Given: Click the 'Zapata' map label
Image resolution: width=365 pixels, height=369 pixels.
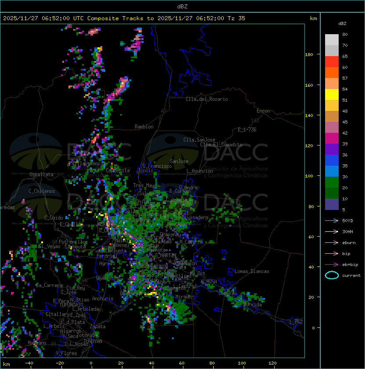Looking at the screenshot, I should coord(97,326).
